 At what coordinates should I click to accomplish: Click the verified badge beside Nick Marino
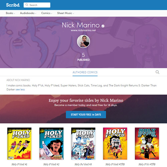point(103,26)
